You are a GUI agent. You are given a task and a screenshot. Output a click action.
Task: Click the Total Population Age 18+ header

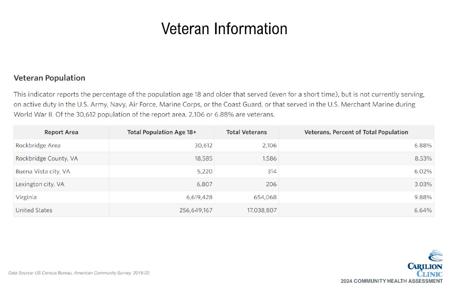162,132
